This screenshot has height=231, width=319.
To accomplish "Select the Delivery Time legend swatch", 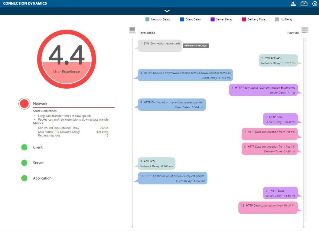I will pos(244,19).
